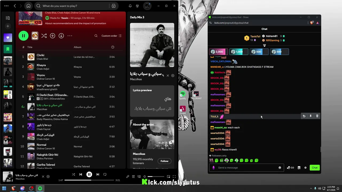Click the Spotify Browse icon beside search

pos(114,6)
